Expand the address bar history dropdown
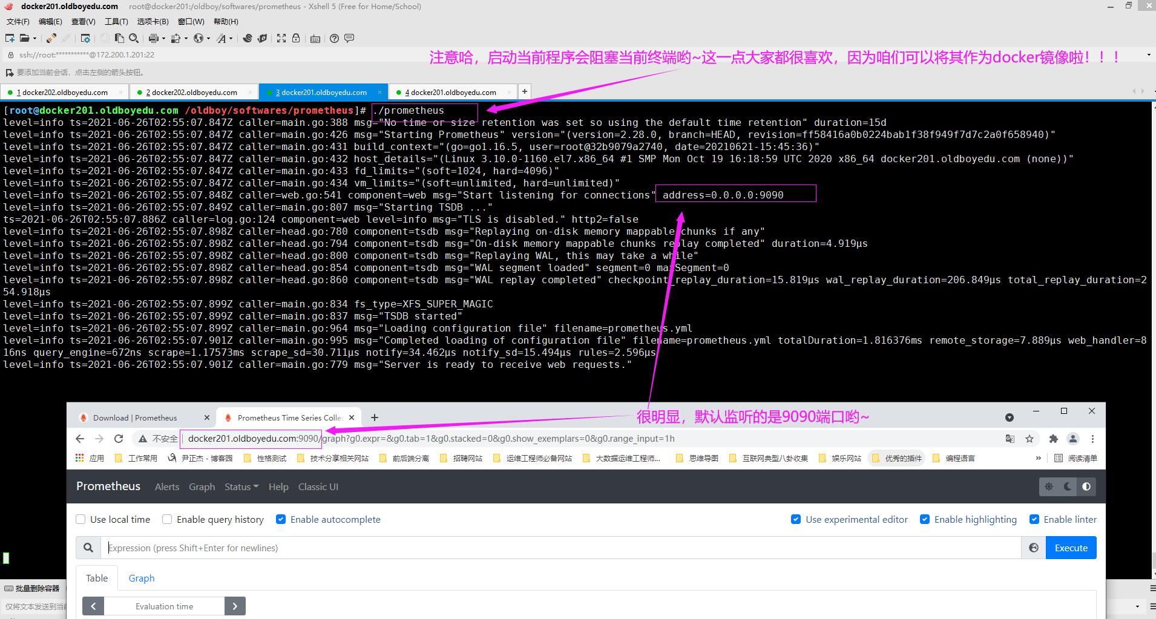Viewport: 1156px width, 619px height. tap(1148, 54)
